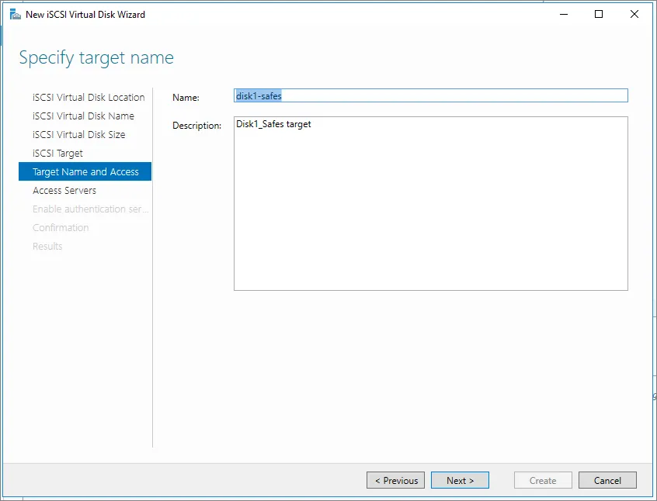This screenshot has height=501, width=657.
Task: Close the wizard with the X button
Action: coord(634,14)
